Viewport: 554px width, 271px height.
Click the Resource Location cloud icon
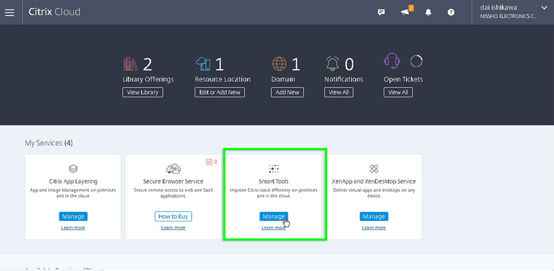[204, 63]
